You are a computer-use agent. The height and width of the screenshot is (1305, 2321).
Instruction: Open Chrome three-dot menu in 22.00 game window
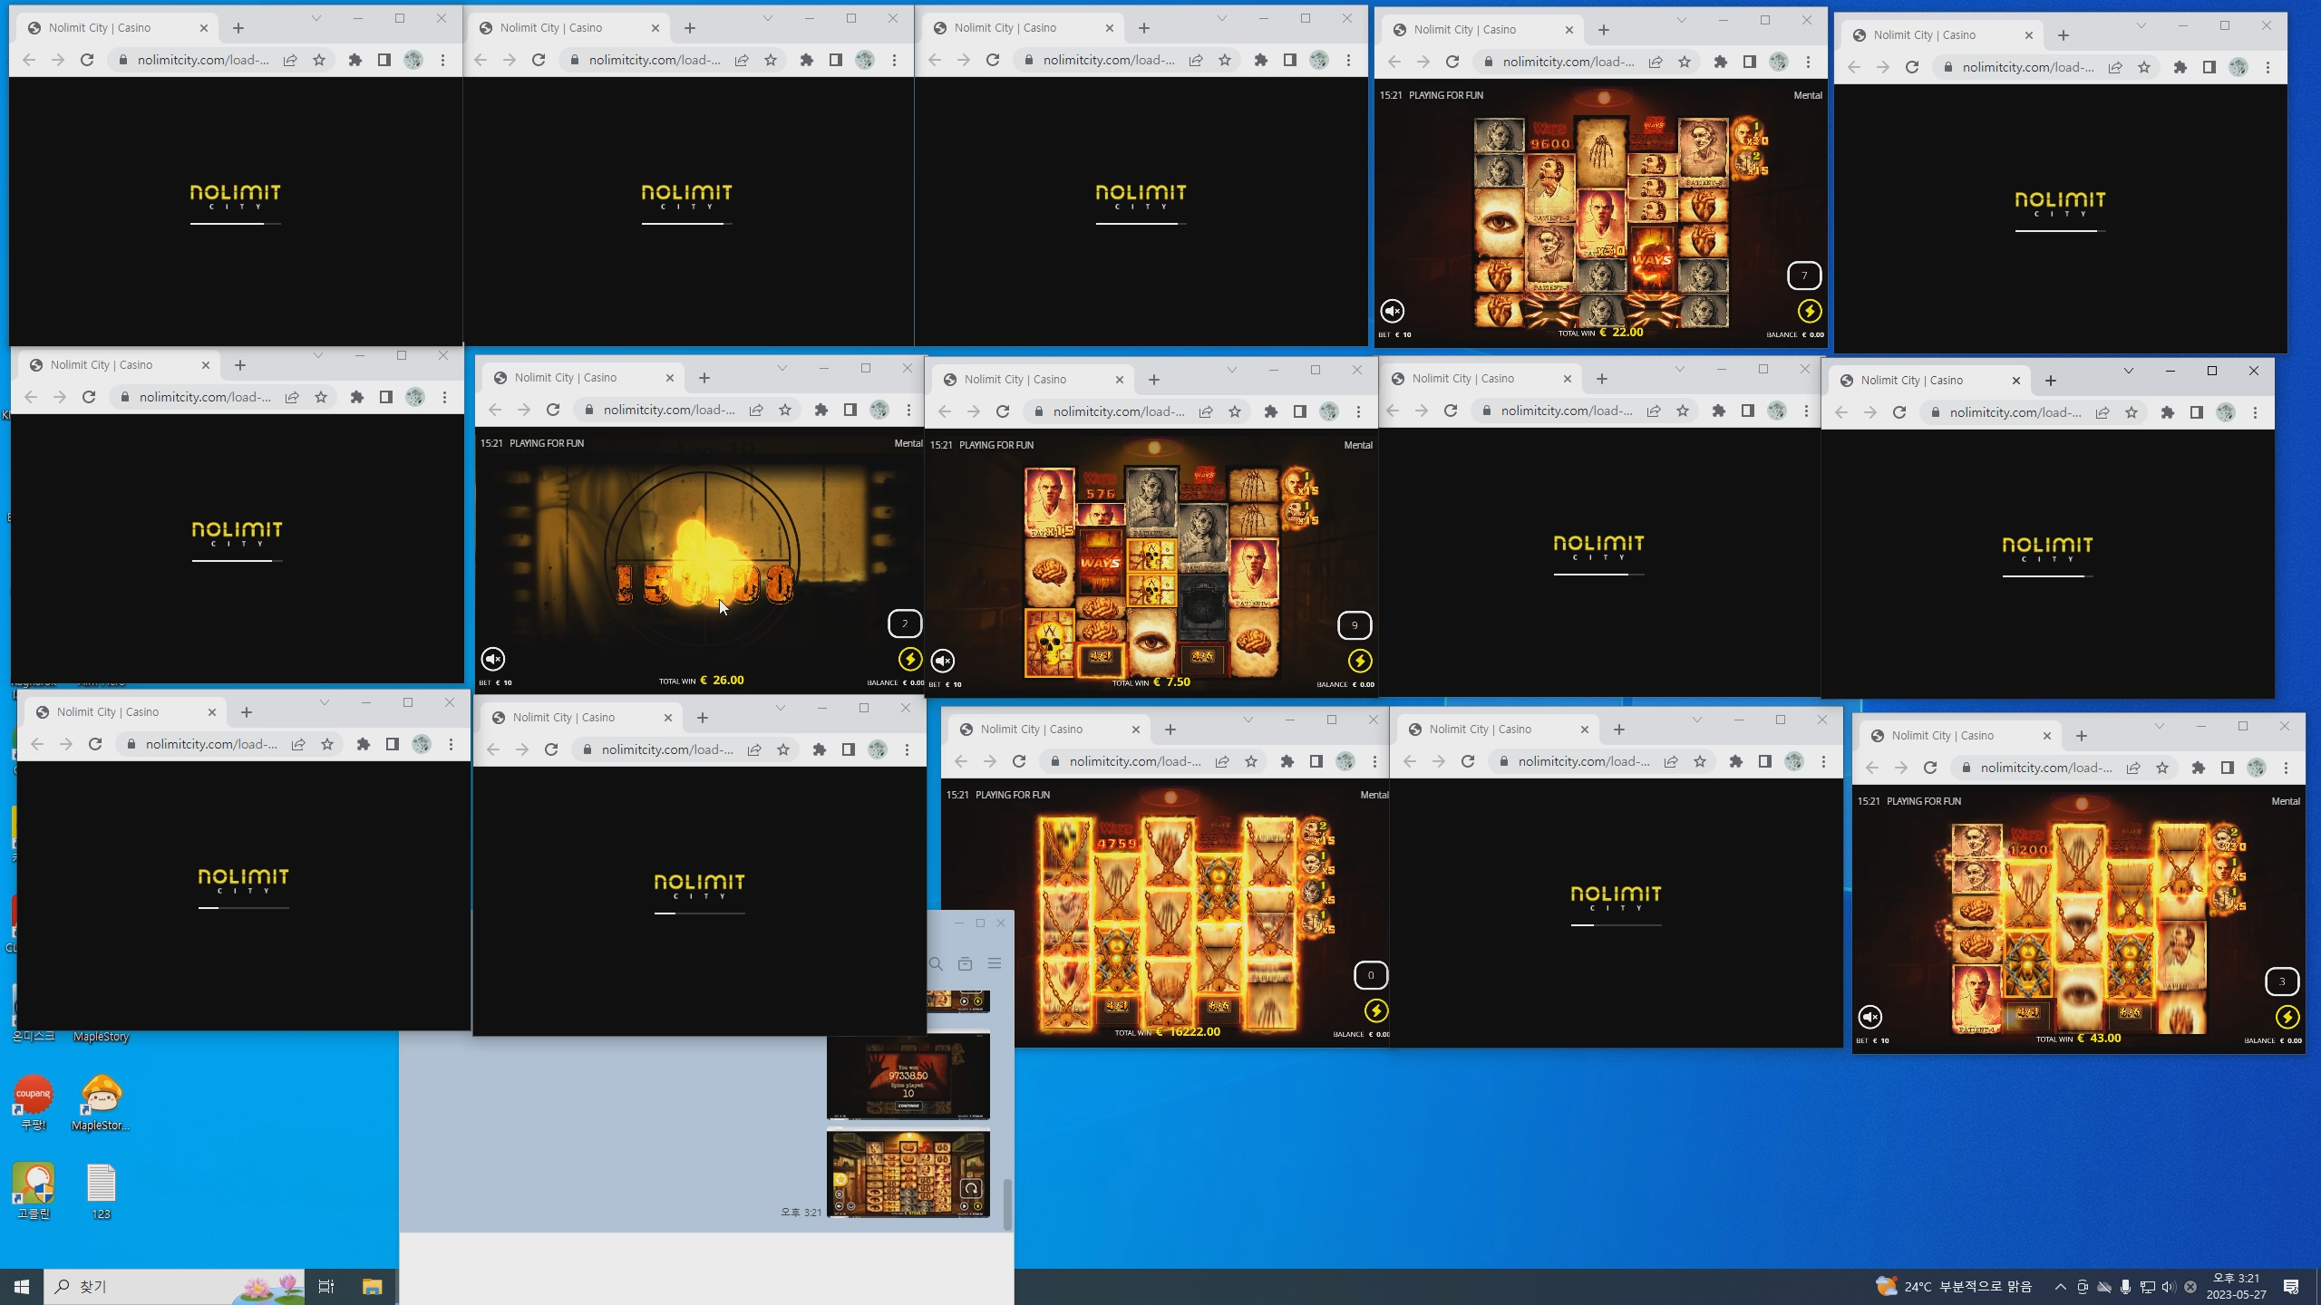(1808, 62)
